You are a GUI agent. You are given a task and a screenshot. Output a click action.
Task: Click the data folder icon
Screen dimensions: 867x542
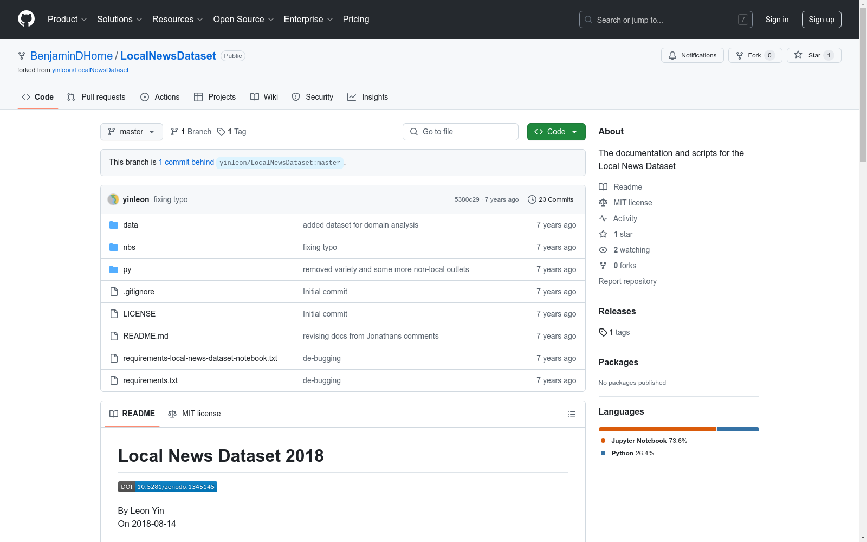(x=114, y=225)
